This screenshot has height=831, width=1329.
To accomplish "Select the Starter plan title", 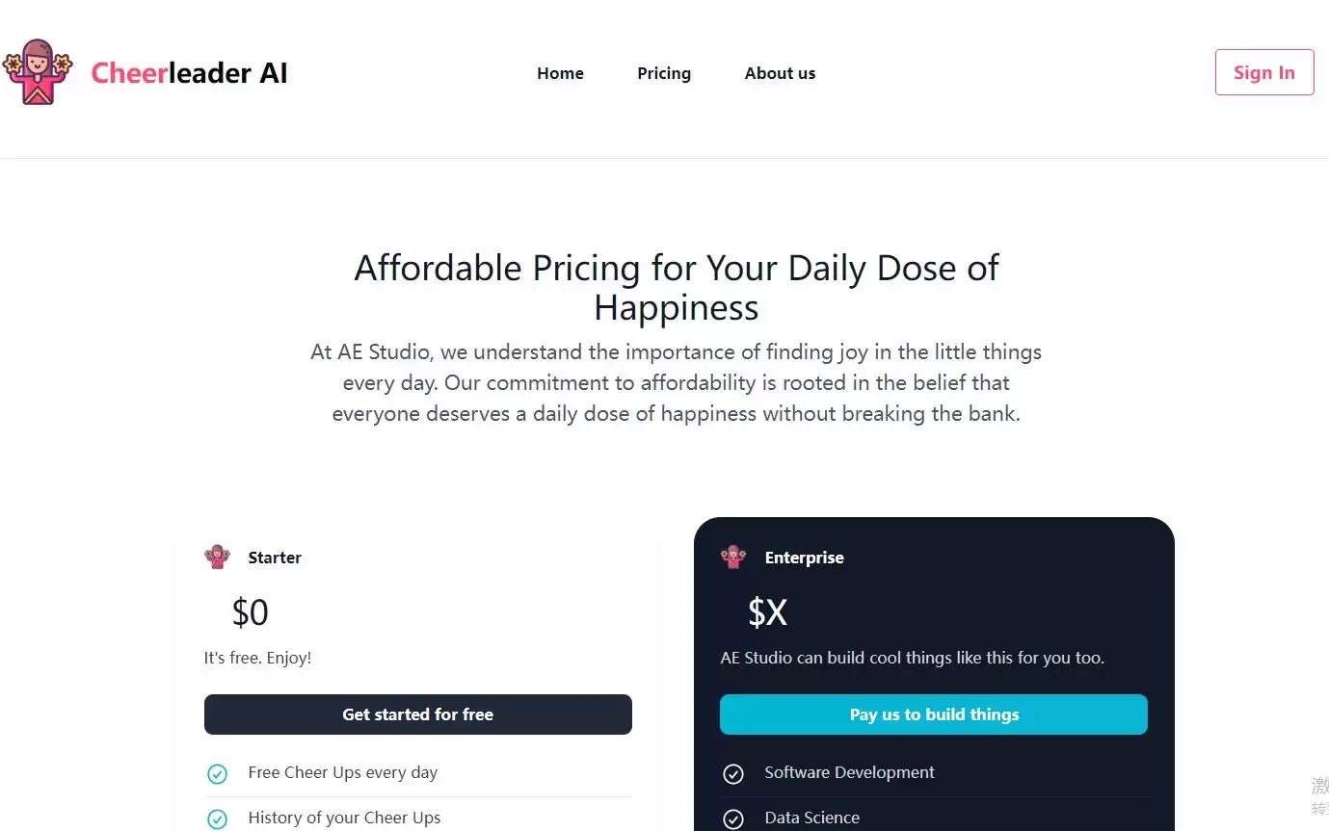I will click(275, 558).
